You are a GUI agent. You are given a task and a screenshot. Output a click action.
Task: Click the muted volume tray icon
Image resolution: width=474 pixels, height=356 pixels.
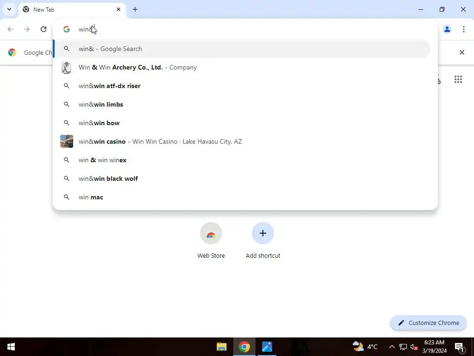click(414, 347)
